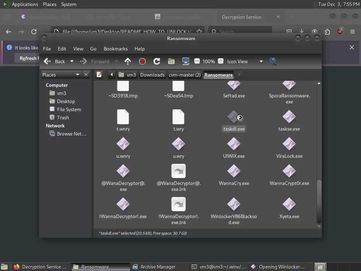Switch to the vm3 terminal taskbar item
361x271 pixels.
click(x=219, y=267)
